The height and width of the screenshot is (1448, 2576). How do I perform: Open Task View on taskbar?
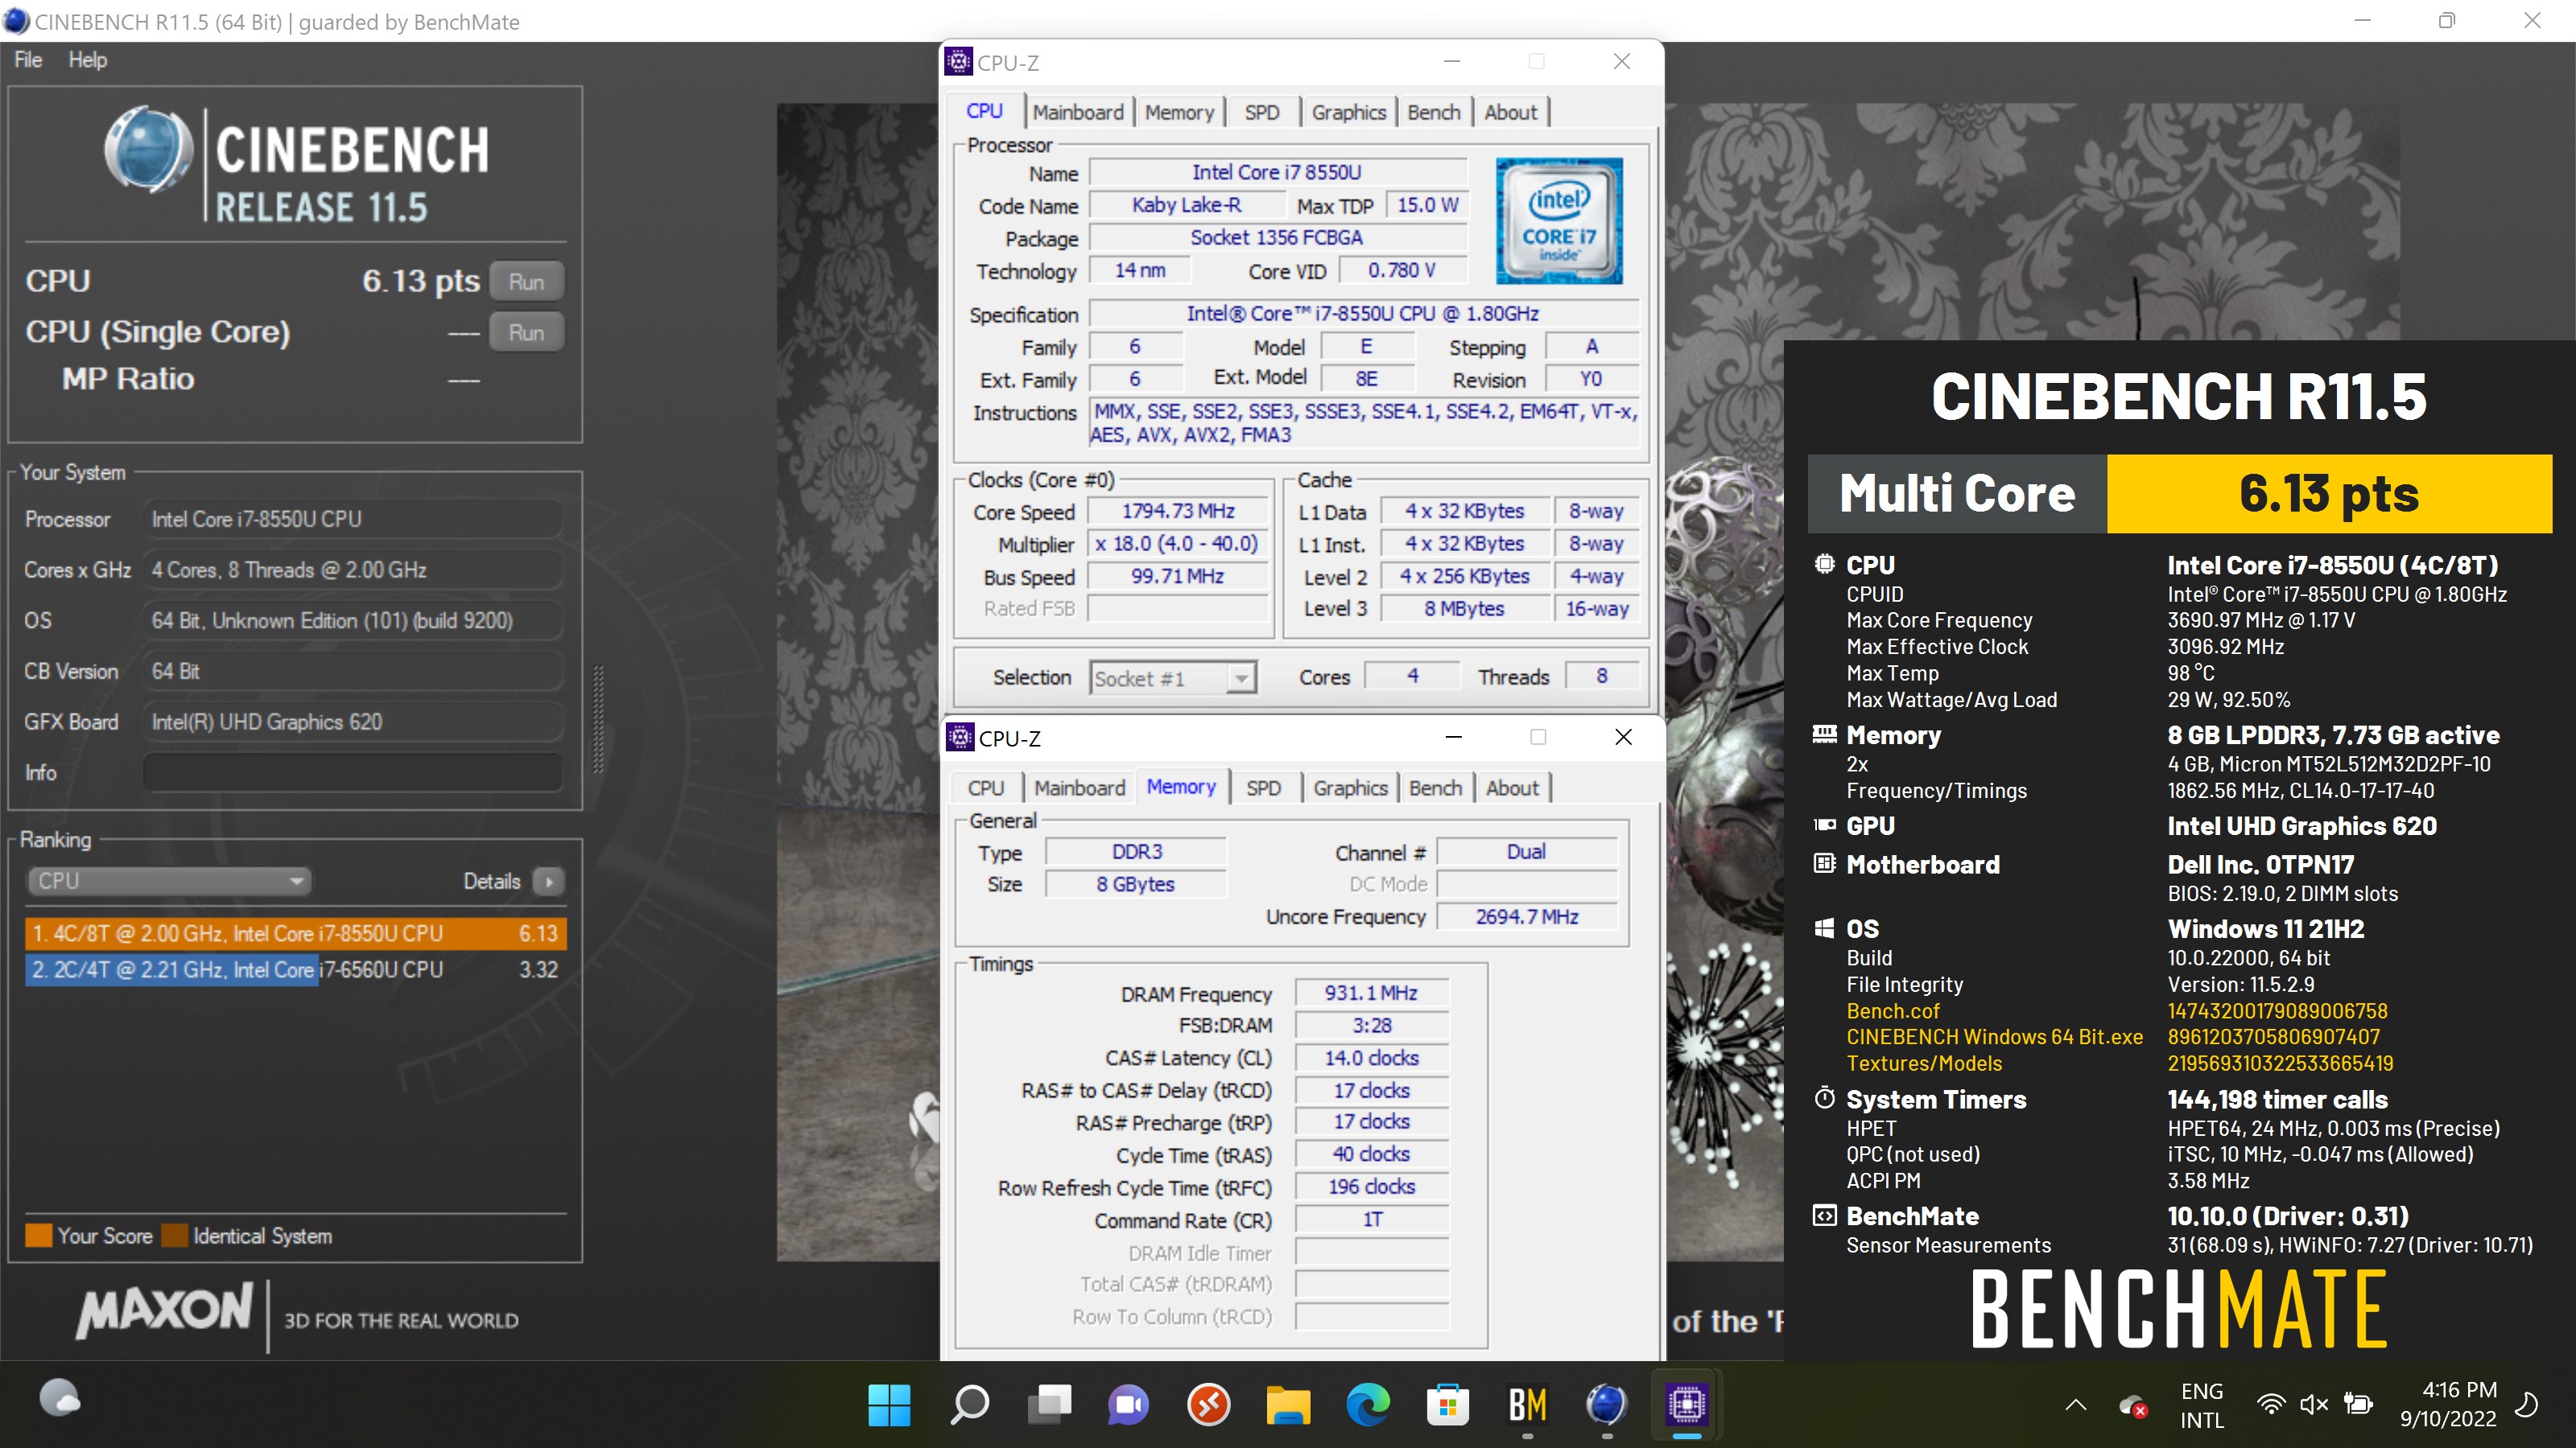pos(1049,1405)
